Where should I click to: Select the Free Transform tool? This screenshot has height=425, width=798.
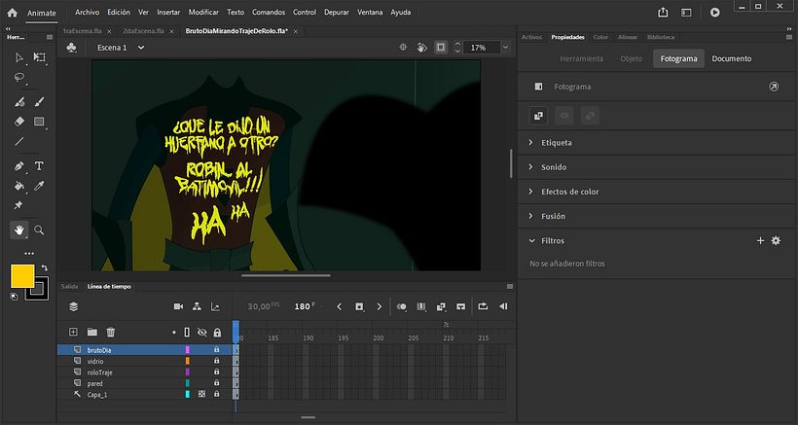coord(39,57)
